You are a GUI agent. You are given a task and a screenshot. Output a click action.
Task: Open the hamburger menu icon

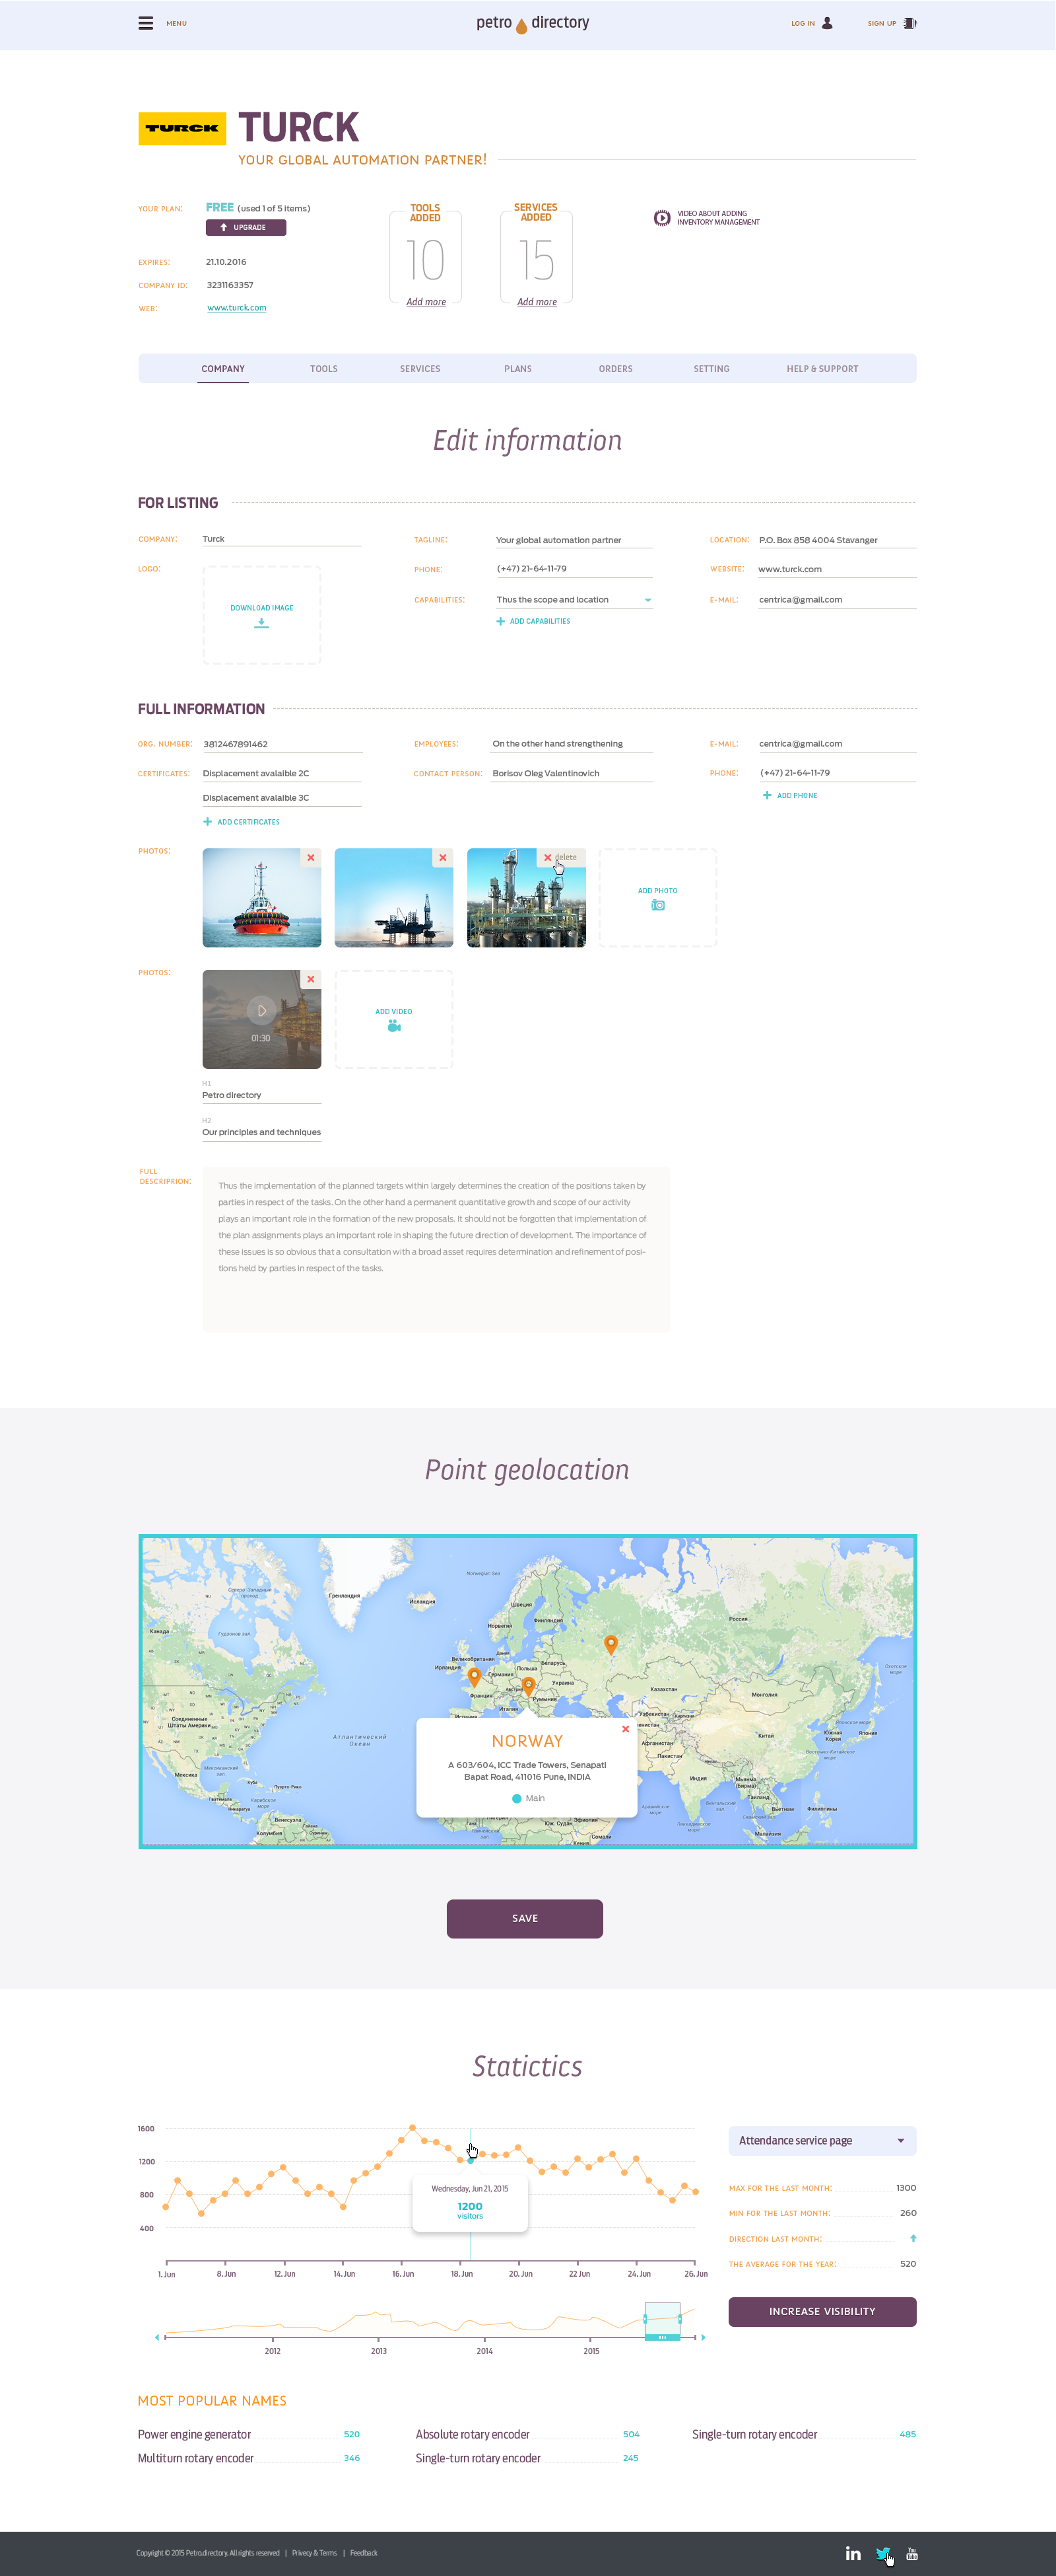(146, 23)
